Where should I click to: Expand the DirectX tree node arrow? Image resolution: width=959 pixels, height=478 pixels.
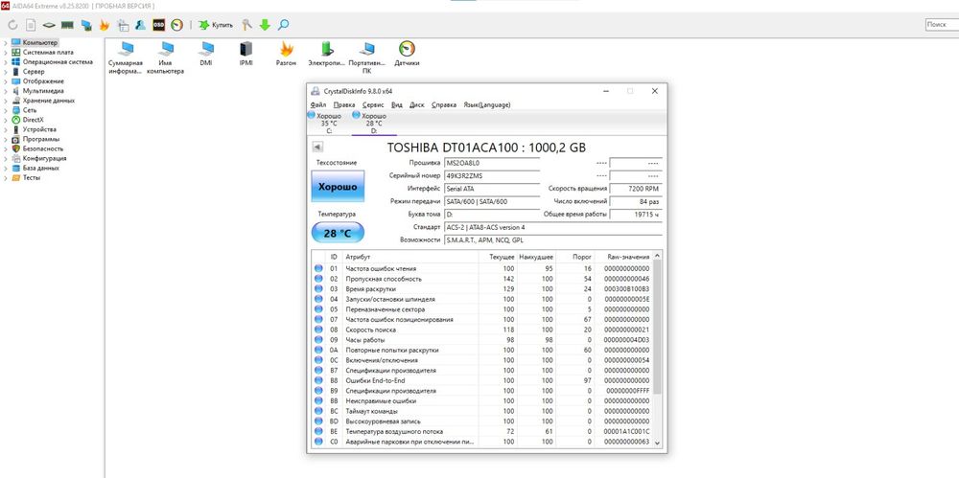6,120
